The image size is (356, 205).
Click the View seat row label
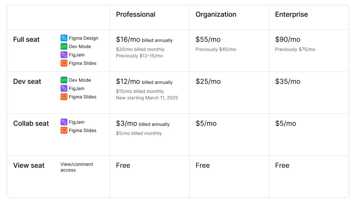29,166
